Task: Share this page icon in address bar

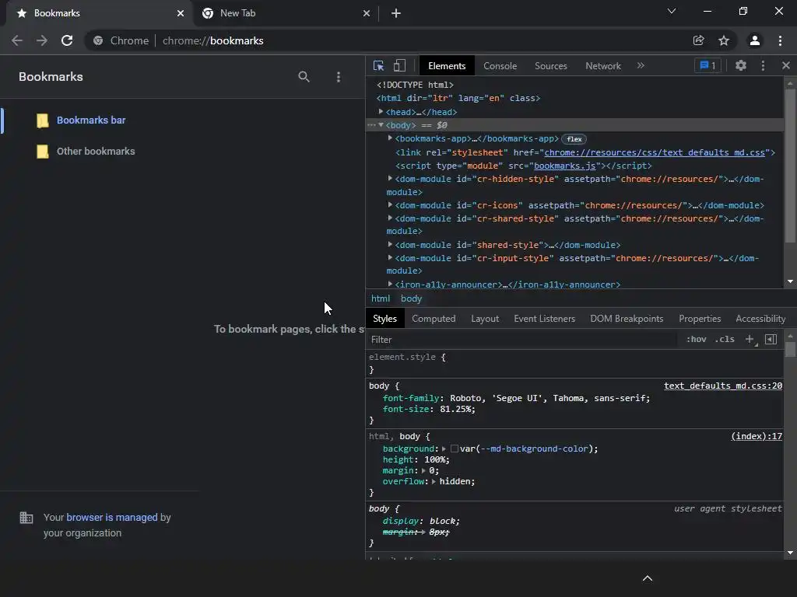Action: pyautogui.click(x=699, y=40)
